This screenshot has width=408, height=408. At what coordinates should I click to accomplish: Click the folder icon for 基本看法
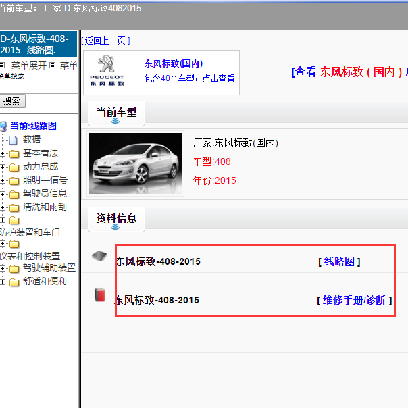point(14,154)
